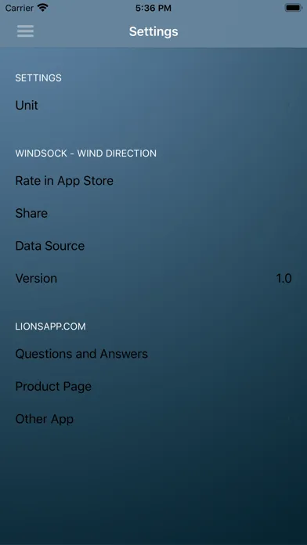Click the version value 1.0
The height and width of the screenshot is (545, 307).
tap(284, 279)
